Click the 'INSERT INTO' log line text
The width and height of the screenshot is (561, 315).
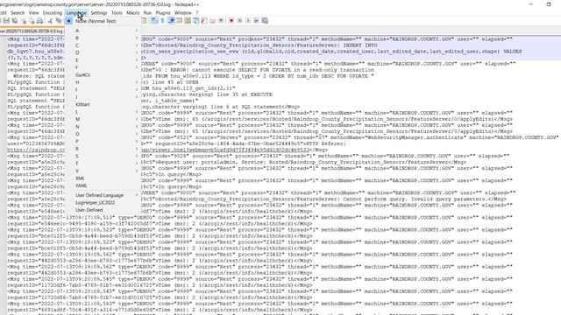[360, 45]
